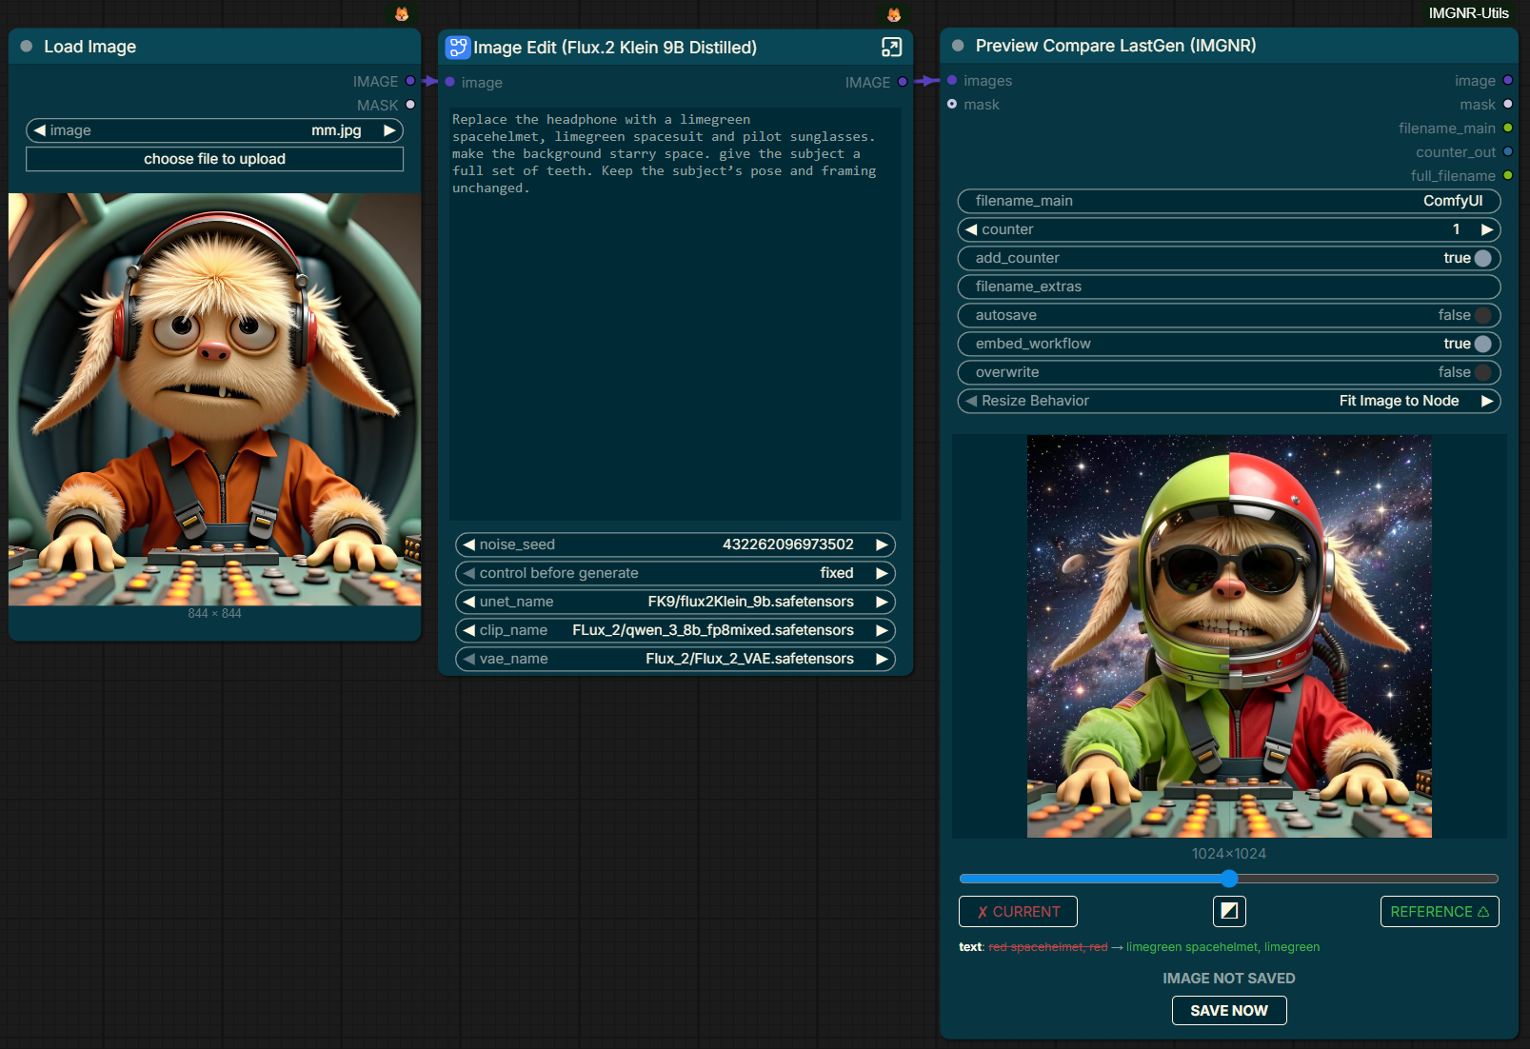Open unet_name model dropdown
Screen dimensions: 1530x1049
point(675,602)
